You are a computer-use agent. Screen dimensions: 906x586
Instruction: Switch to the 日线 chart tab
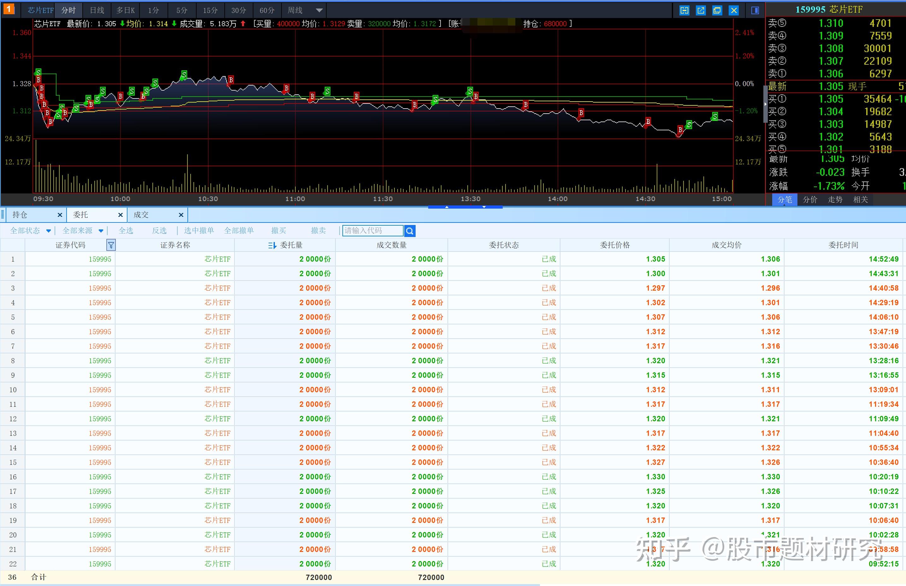click(x=97, y=10)
